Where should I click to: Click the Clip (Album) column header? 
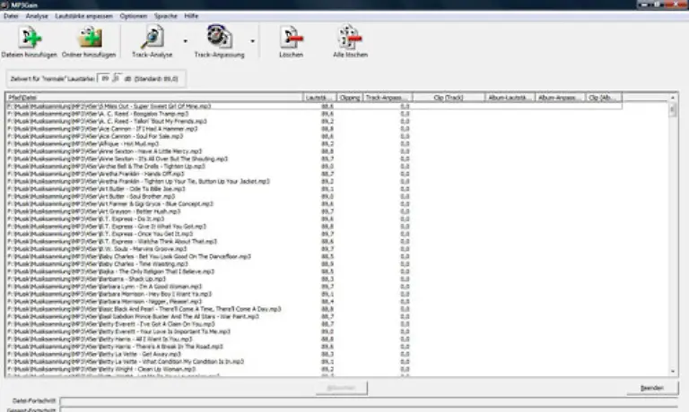click(x=604, y=98)
